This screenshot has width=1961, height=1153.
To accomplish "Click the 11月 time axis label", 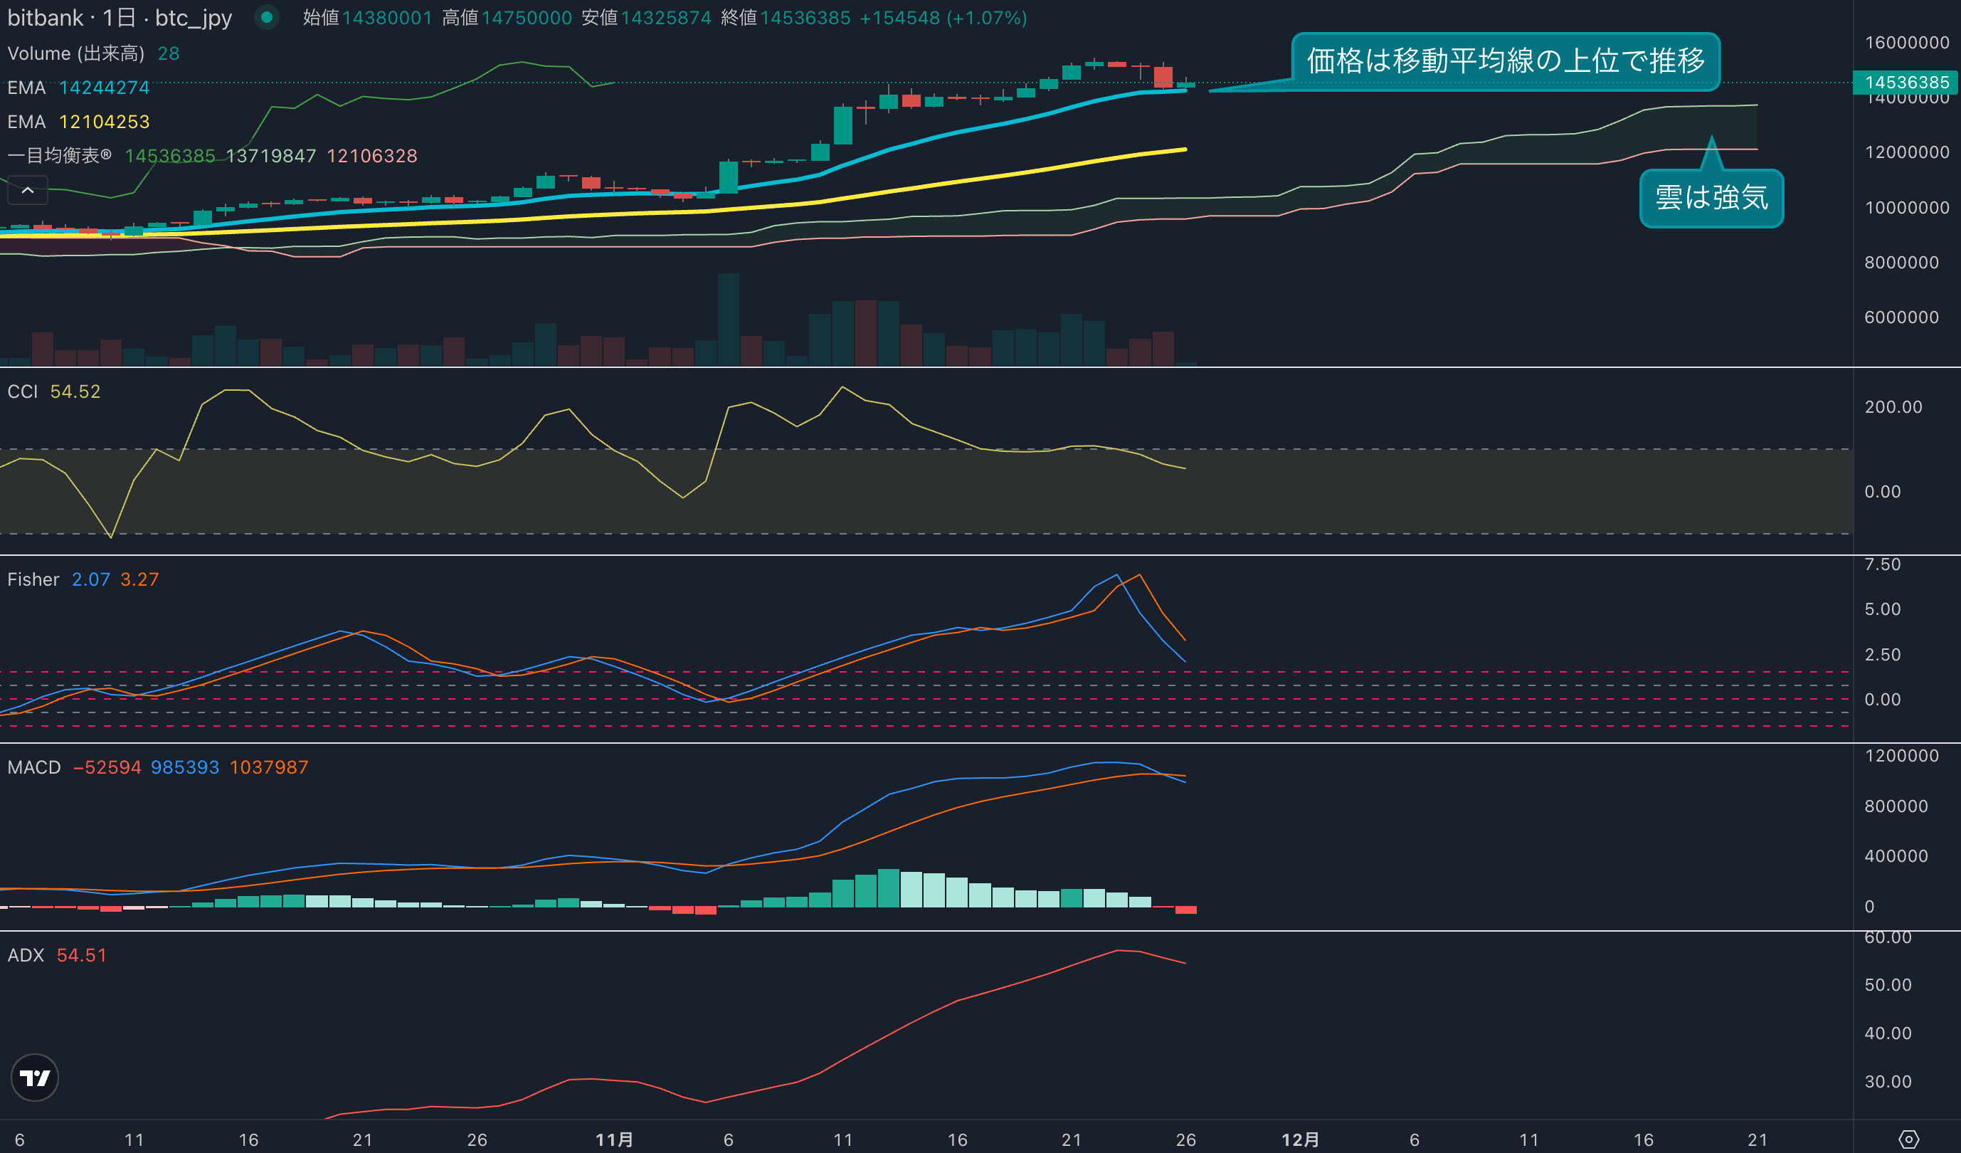I will click(x=614, y=1139).
